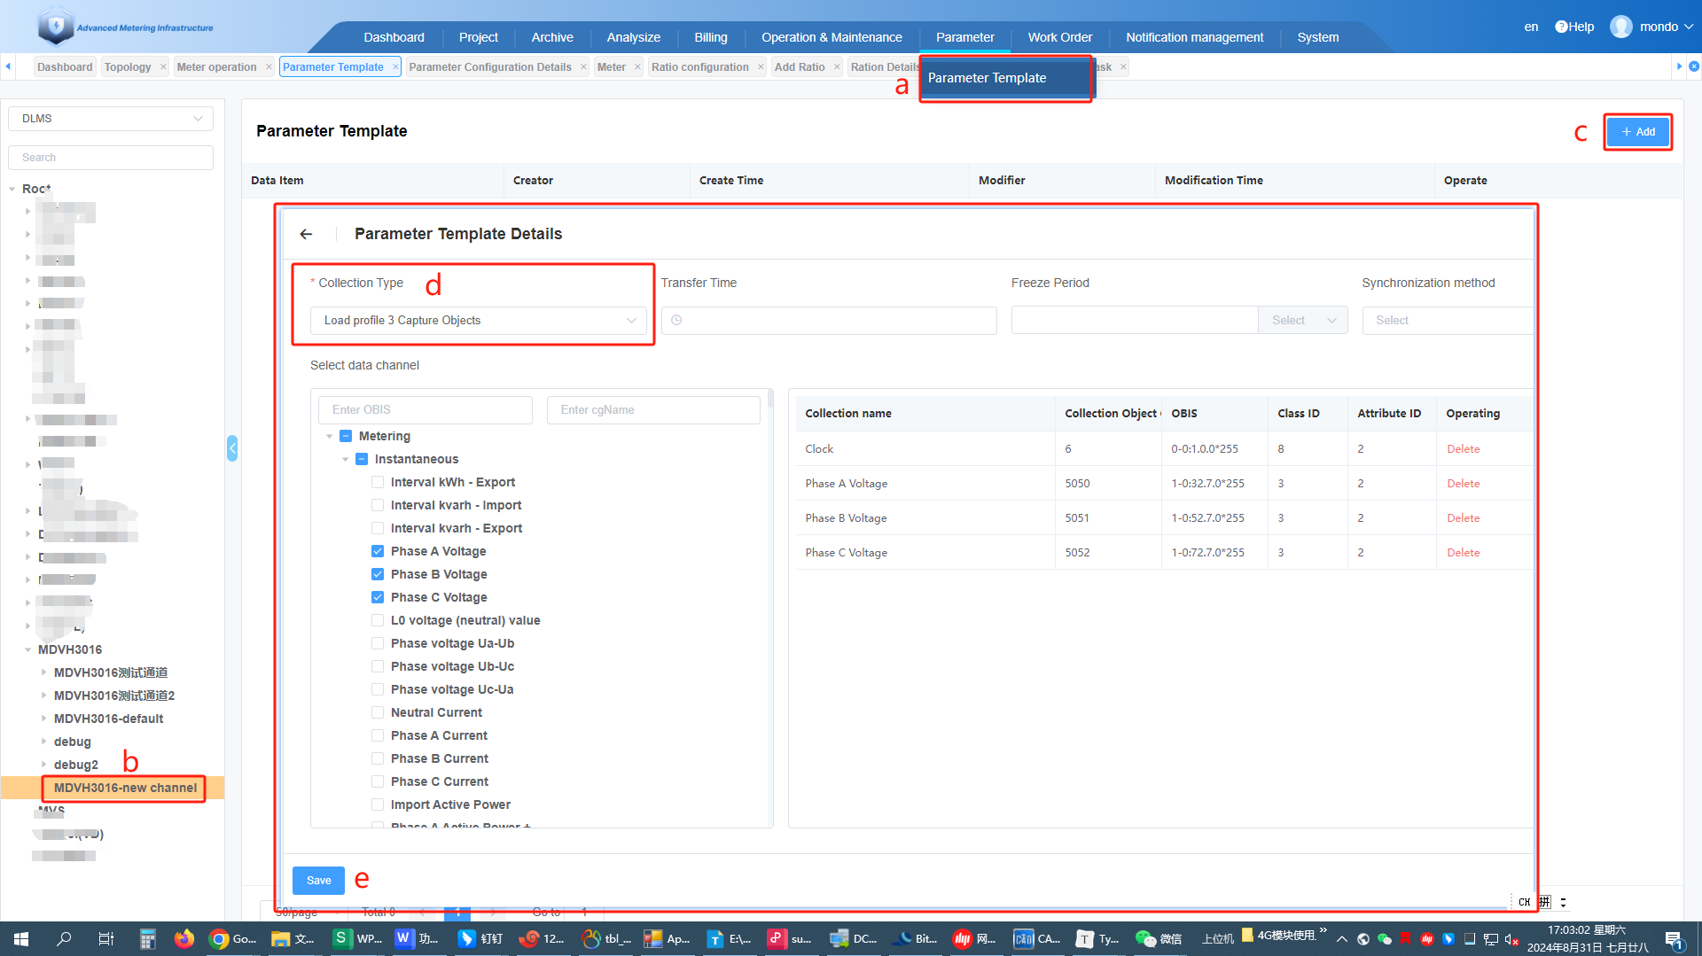Open Windows taskbar search
This screenshot has height=956, width=1702.
64,938
